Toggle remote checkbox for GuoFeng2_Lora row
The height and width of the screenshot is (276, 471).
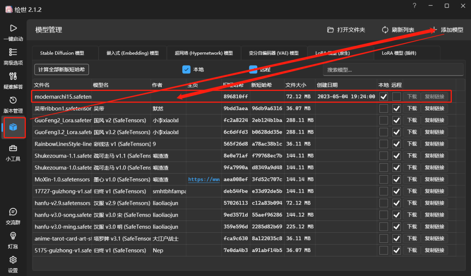[x=396, y=120]
